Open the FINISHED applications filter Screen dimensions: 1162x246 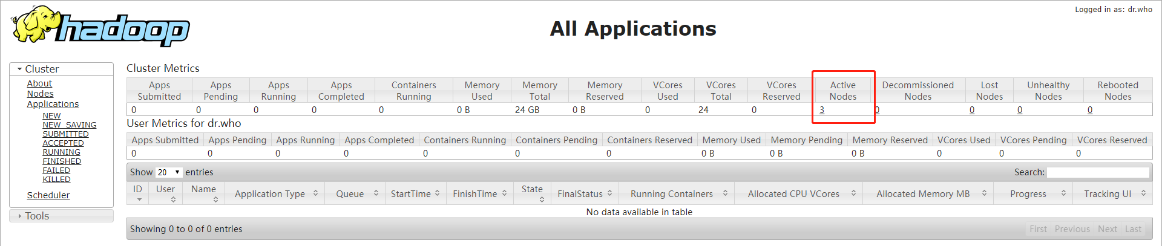pos(62,161)
